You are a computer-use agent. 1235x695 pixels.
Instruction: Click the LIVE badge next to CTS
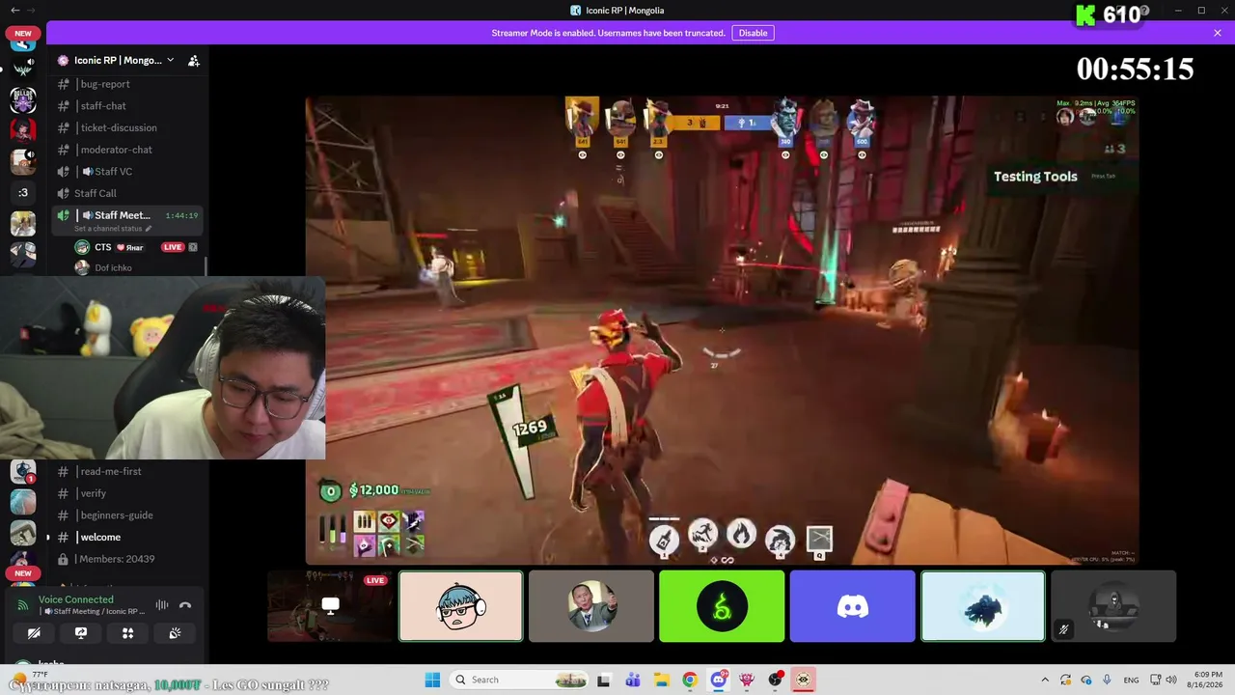[173, 247]
